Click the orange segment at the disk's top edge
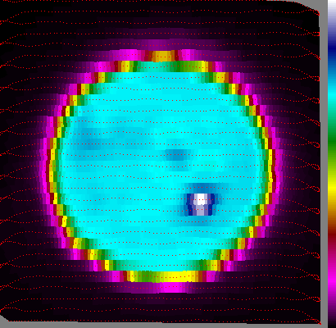This screenshot has height=328, width=336. pyautogui.click(x=162, y=56)
